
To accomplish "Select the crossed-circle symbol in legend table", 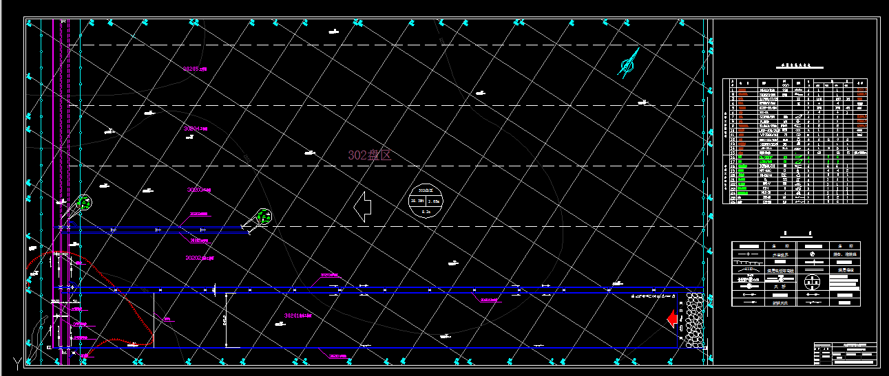I will (x=813, y=282).
